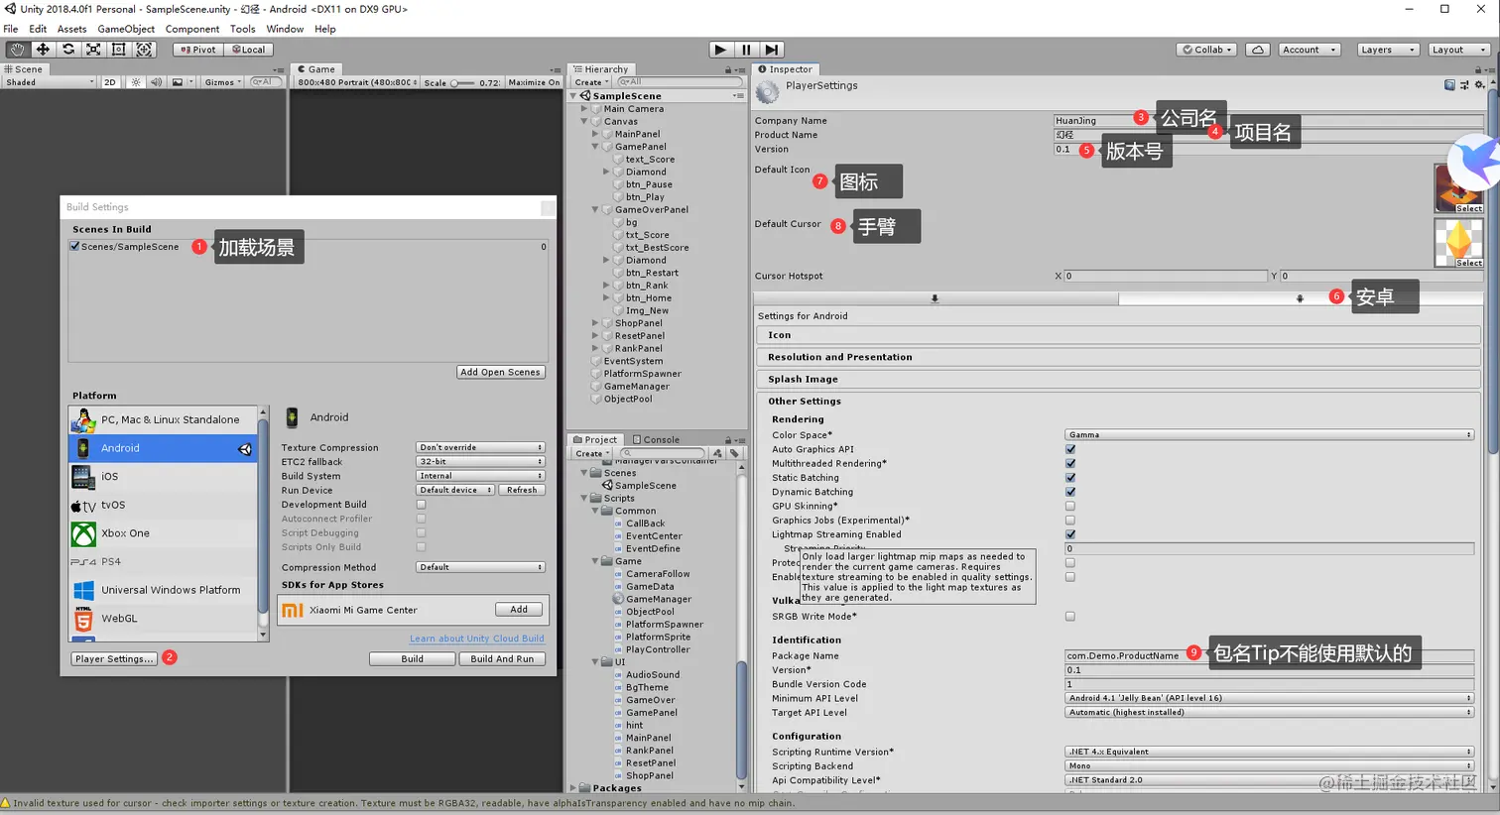
Task: Start Play mode with the Play button
Action: click(x=721, y=50)
